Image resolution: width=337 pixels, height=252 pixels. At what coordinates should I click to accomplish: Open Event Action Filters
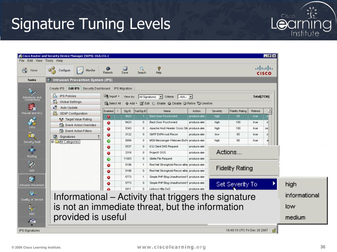(x=75, y=131)
